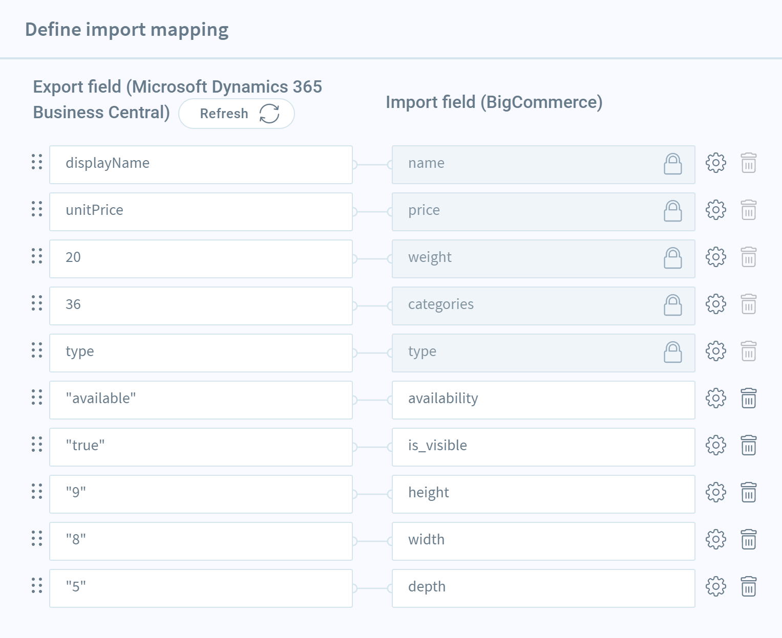
Task: Click the trash icon for price row
Action: click(749, 210)
